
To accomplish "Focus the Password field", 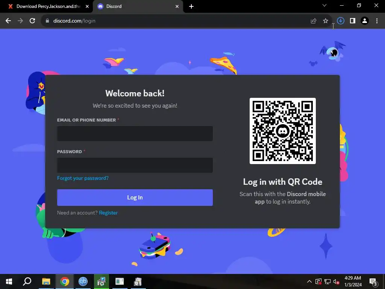I will (135, 165).
